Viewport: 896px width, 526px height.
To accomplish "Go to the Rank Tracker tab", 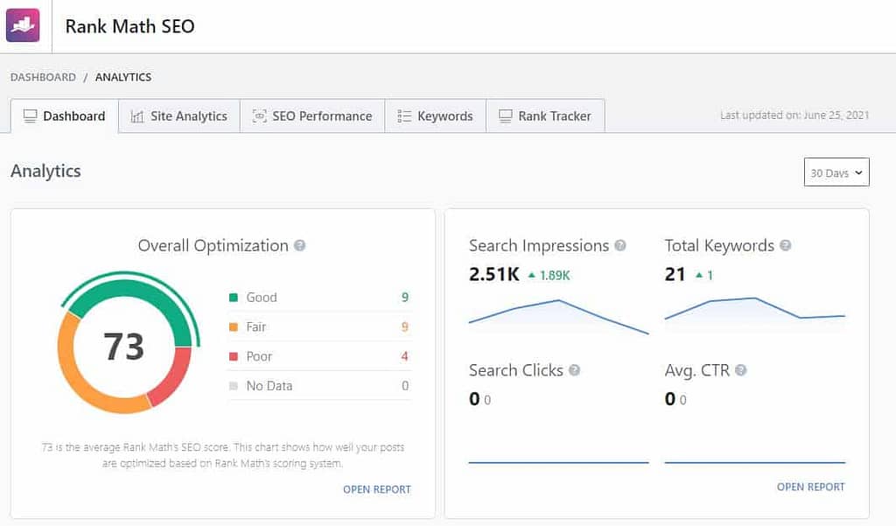I will [545, 116].
